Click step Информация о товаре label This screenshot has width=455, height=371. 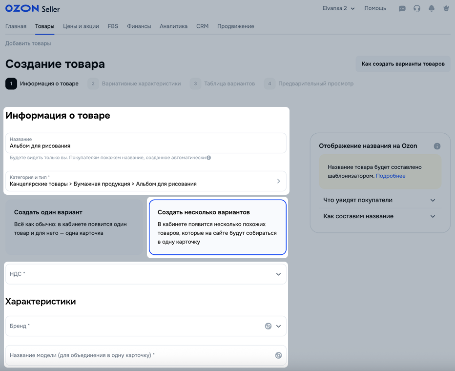(49, 83)
